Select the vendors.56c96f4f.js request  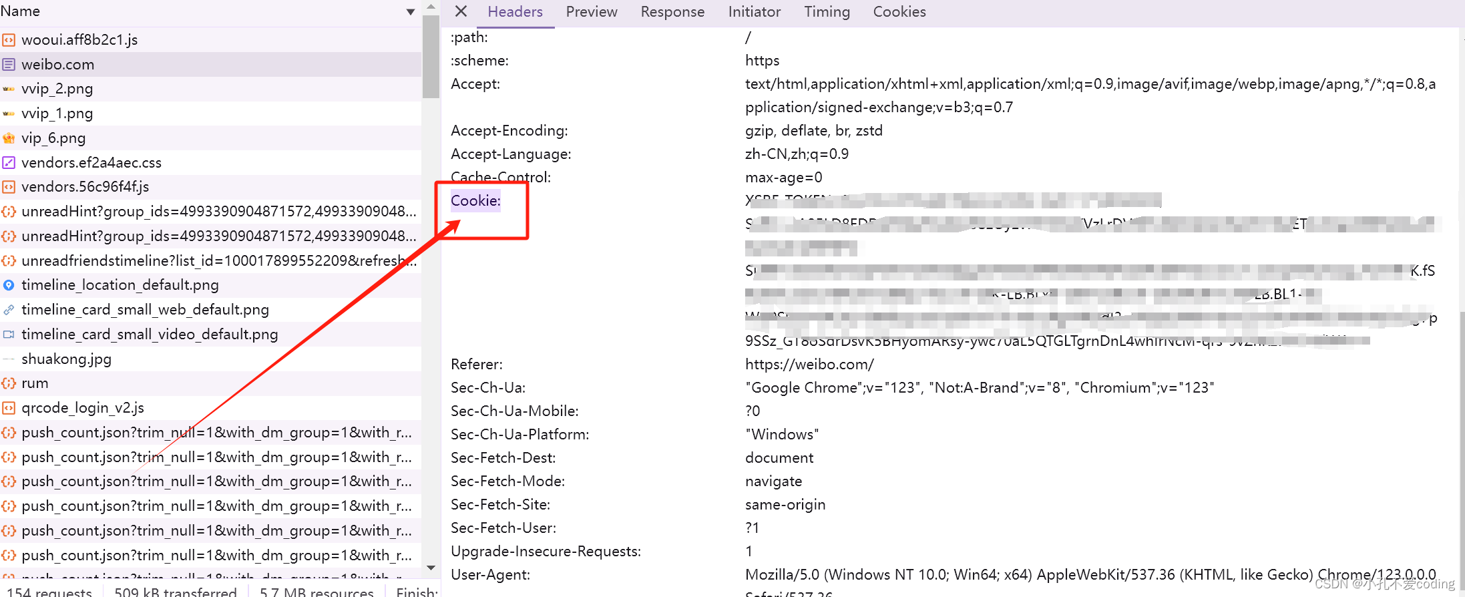[x=210, y=187]
